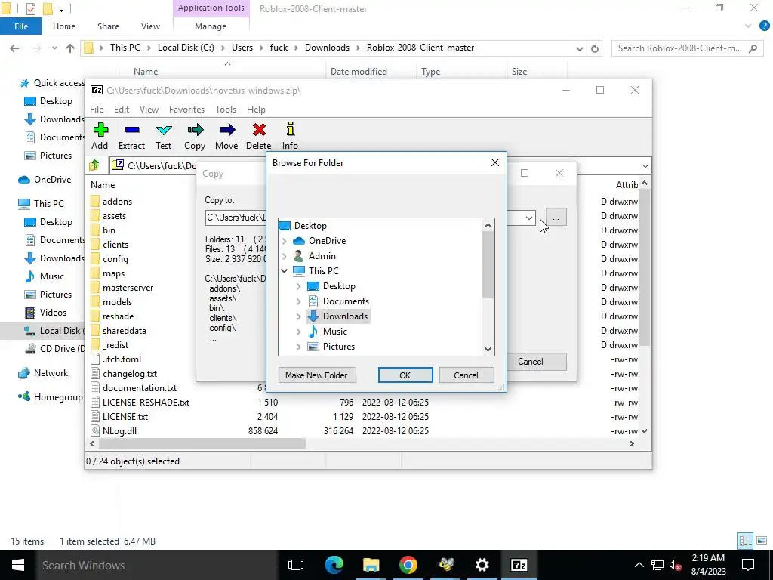Open Copy to path dropdown arrow
773x580 pixels.
(x=528, y=217)
